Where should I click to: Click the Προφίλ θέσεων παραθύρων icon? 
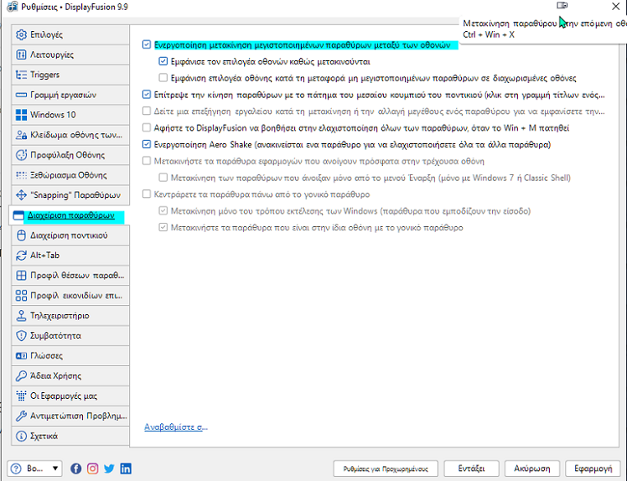pyautogui.click(x=21, y=276)
